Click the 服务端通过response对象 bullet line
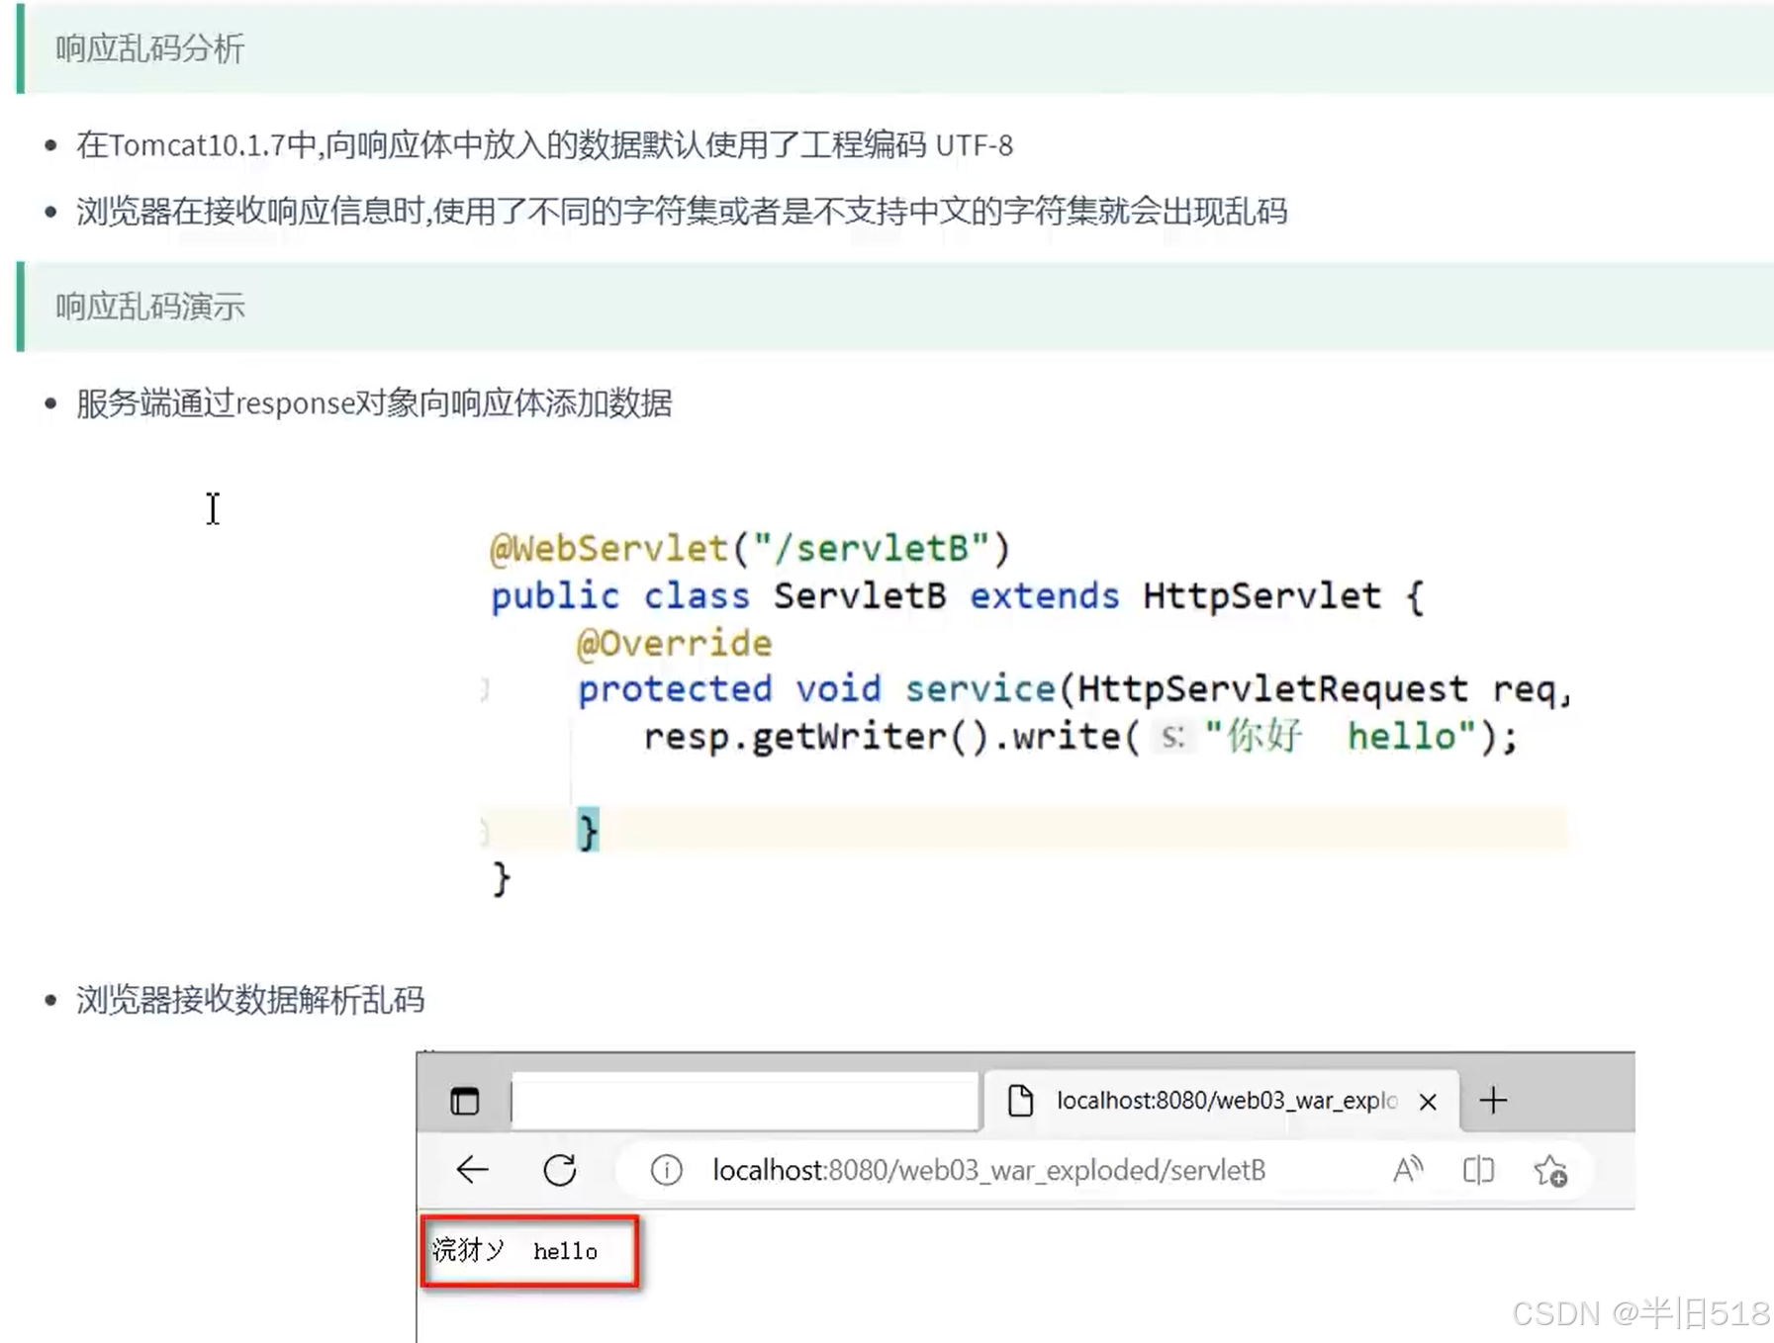 [374, 403]
